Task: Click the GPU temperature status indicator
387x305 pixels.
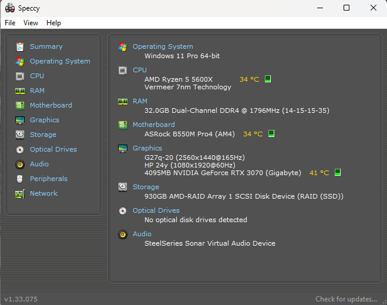Action: coord(338,173)
